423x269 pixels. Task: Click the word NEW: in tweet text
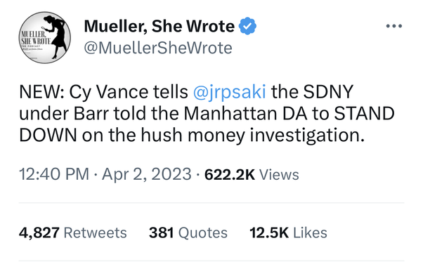pyautogui.click(x=41, y=92)
